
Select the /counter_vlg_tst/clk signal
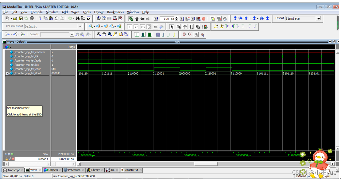click(x=26, y=56)
